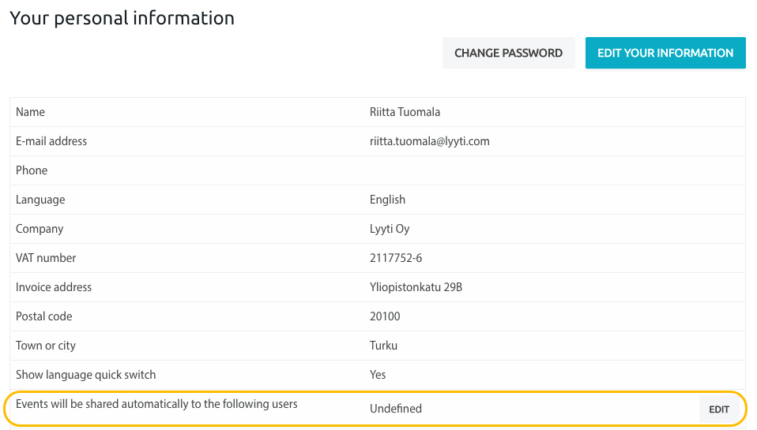
Task: Click the VAT number 2117752-6
Action: pos(395,258)
